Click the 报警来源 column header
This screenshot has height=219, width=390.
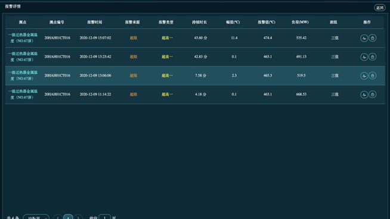132,22
